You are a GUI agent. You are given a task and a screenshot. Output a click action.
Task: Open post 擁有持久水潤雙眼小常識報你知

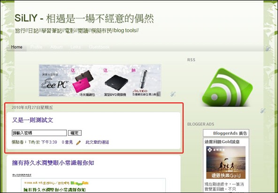[x=53, y=162]
